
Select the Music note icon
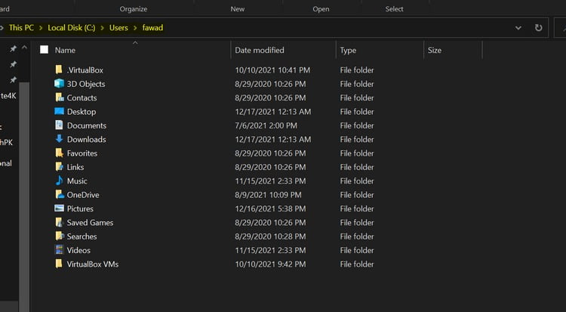pyautogui.click(x=59, y=180)
